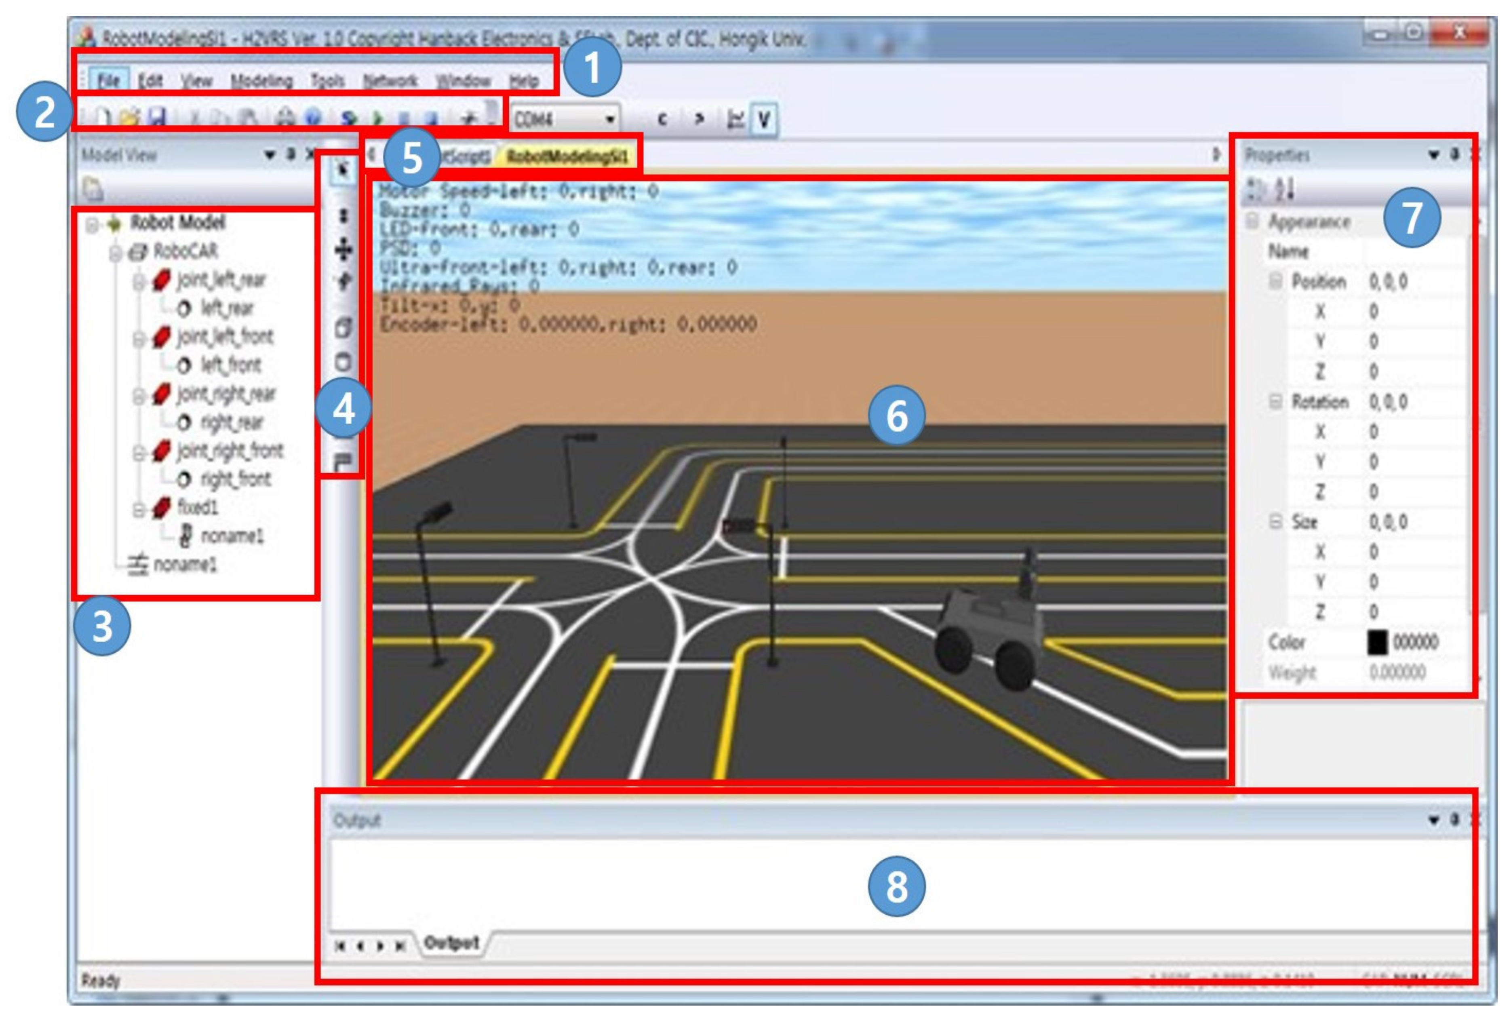Click the New document toolbar icon

tap(103, 117)
